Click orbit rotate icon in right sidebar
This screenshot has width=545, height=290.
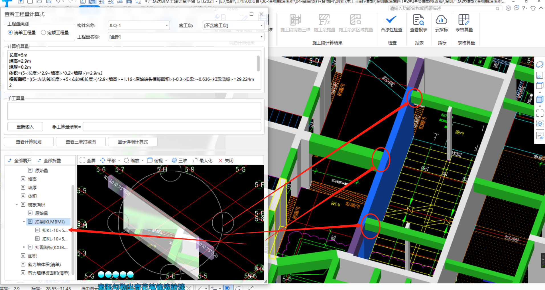click(540, 65)
